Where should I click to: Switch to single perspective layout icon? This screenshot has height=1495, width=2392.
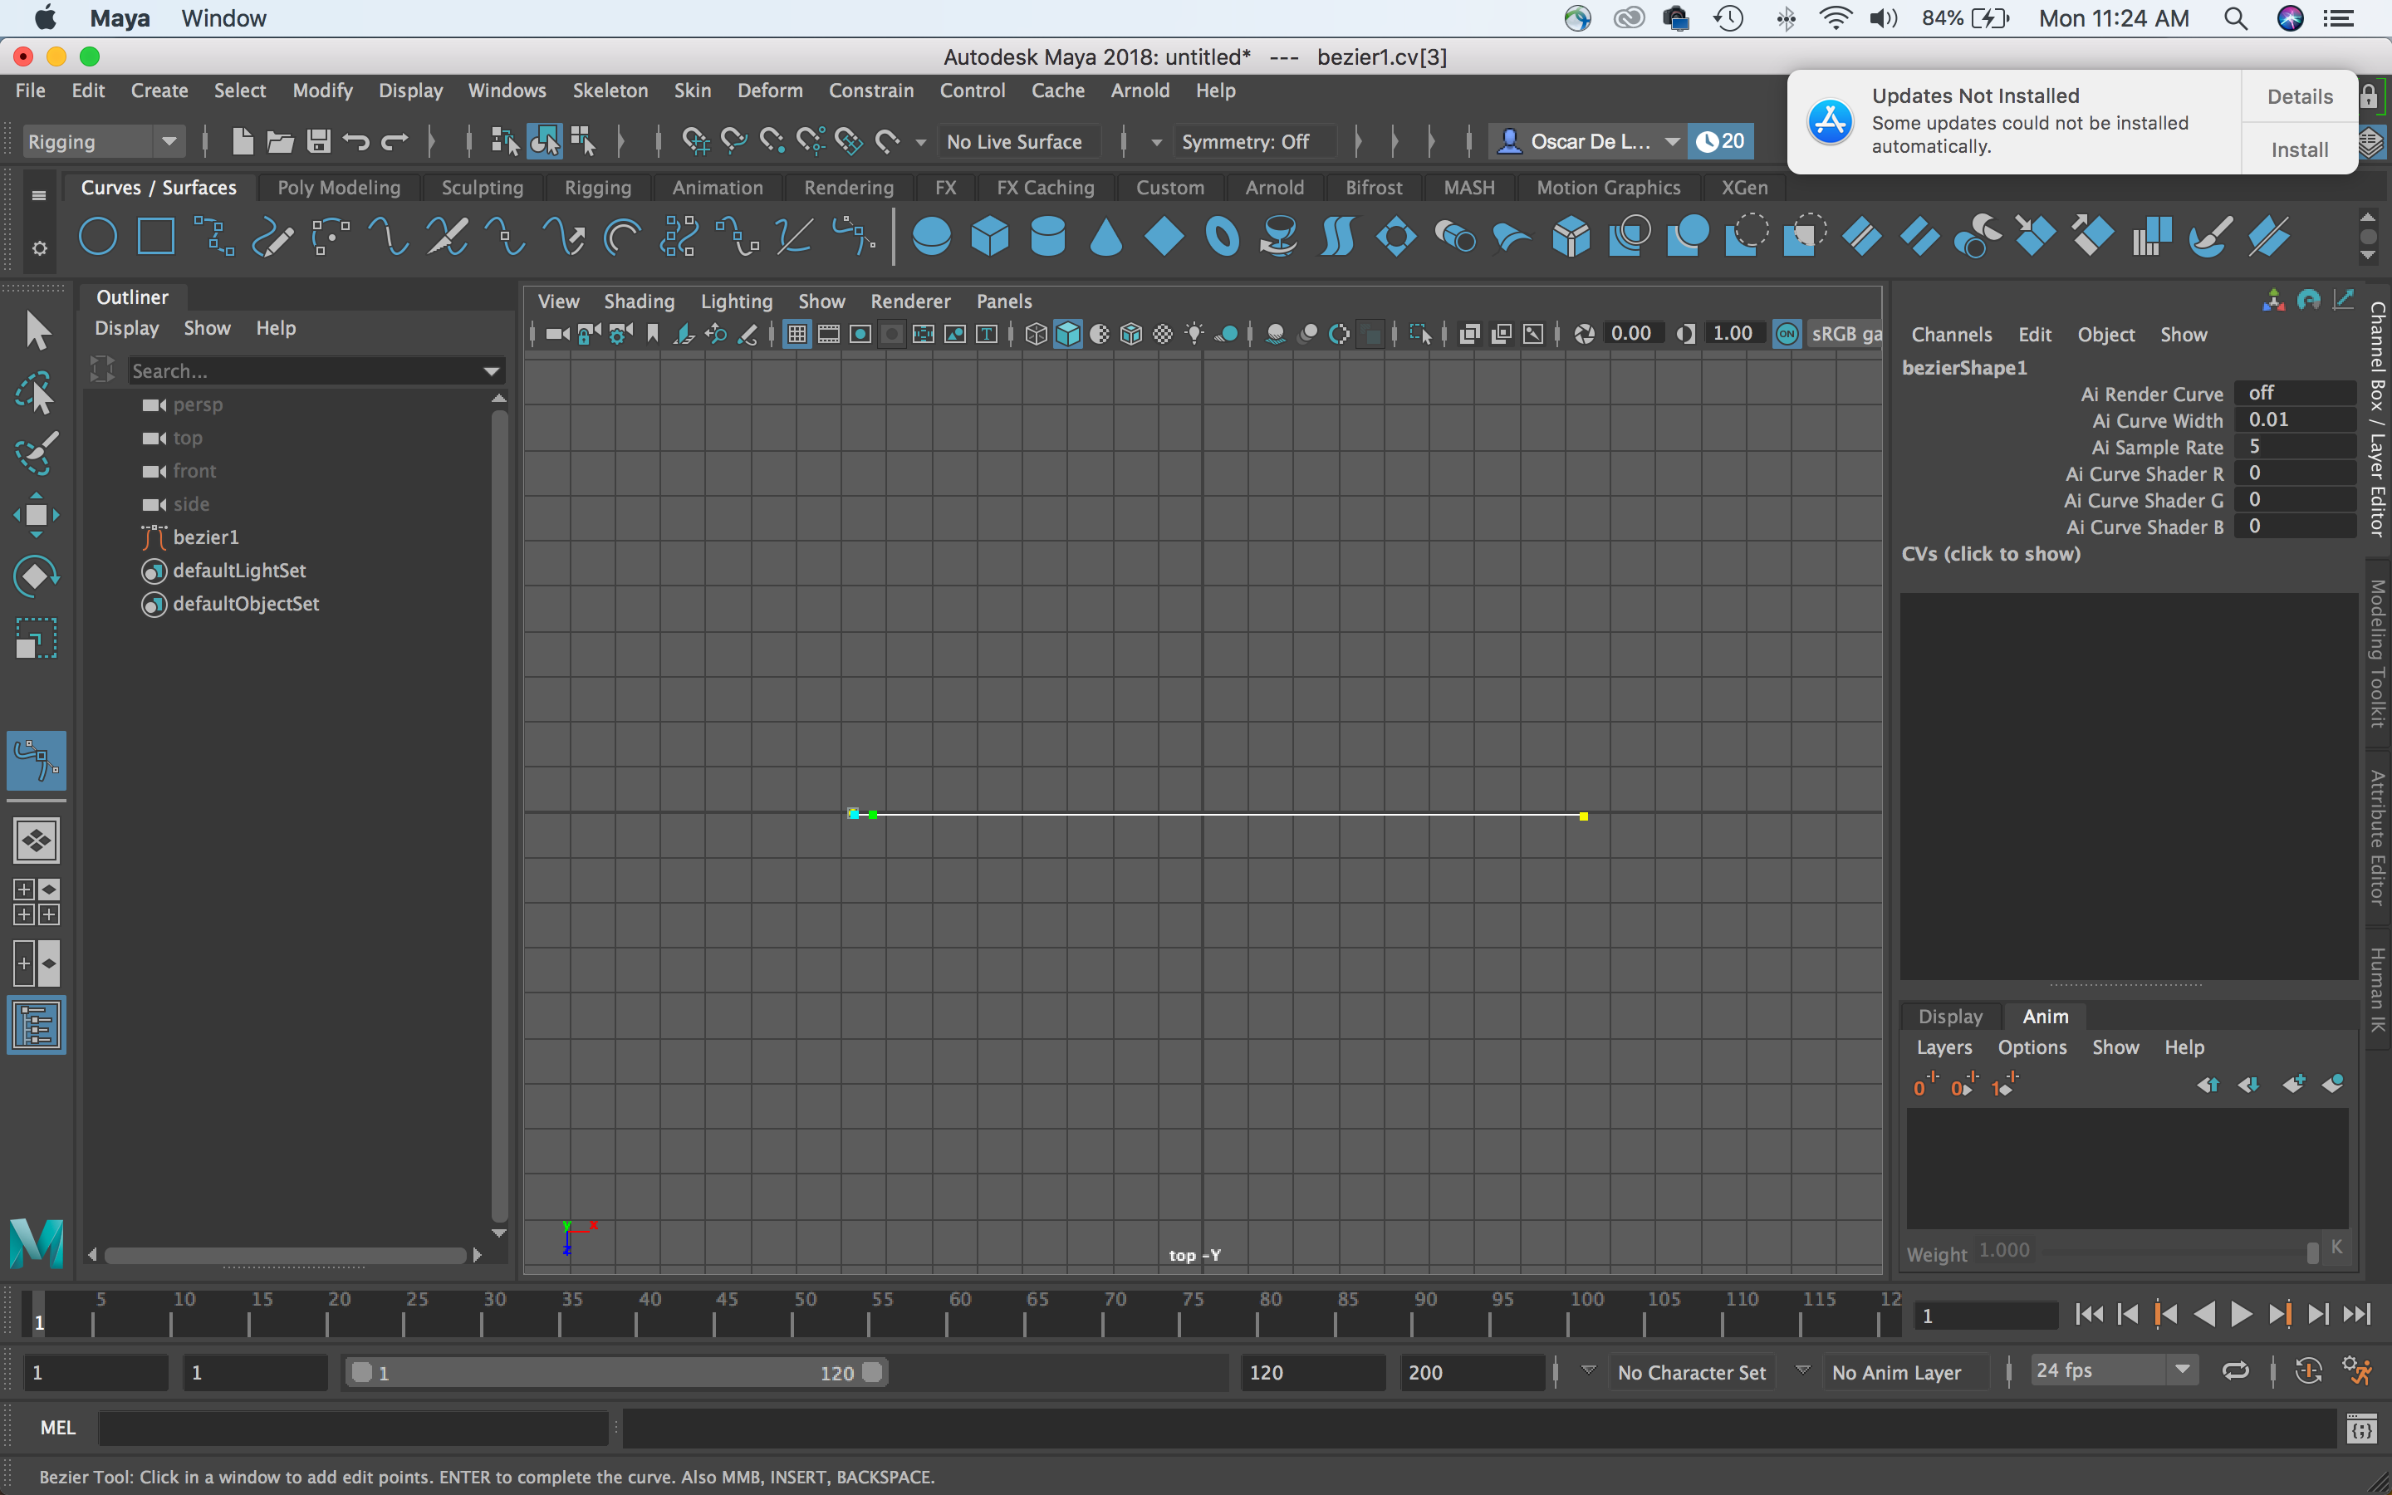[x=37, y=841]
